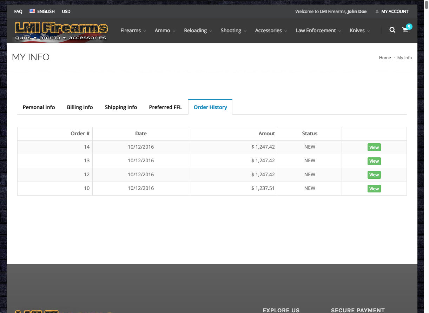Image resolution: width=429 pixels, height=313 pixels.
Task: Open the Law Enforcement menu
Action: [x=318, y=30]
